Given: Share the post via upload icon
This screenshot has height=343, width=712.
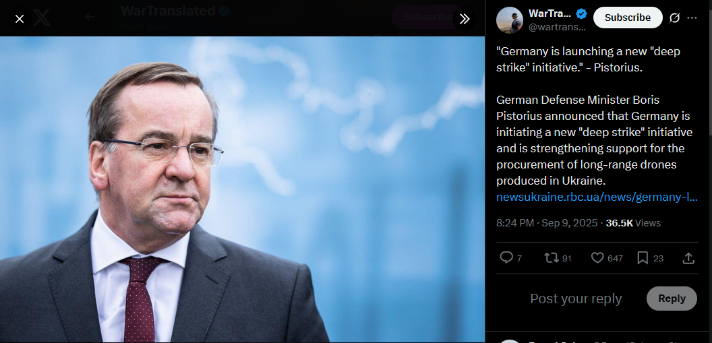Looking at the screenshot, I should pos(688,258).
